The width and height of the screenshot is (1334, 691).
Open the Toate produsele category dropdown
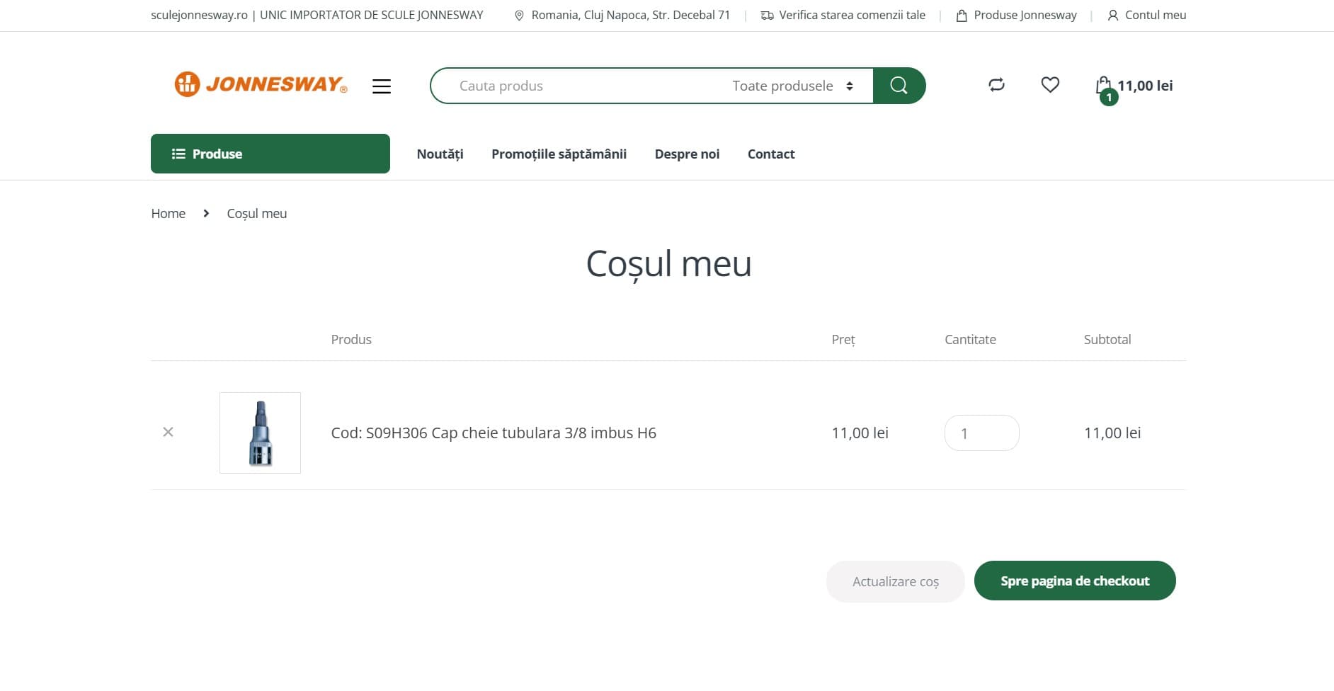click(x=792, y=86)
